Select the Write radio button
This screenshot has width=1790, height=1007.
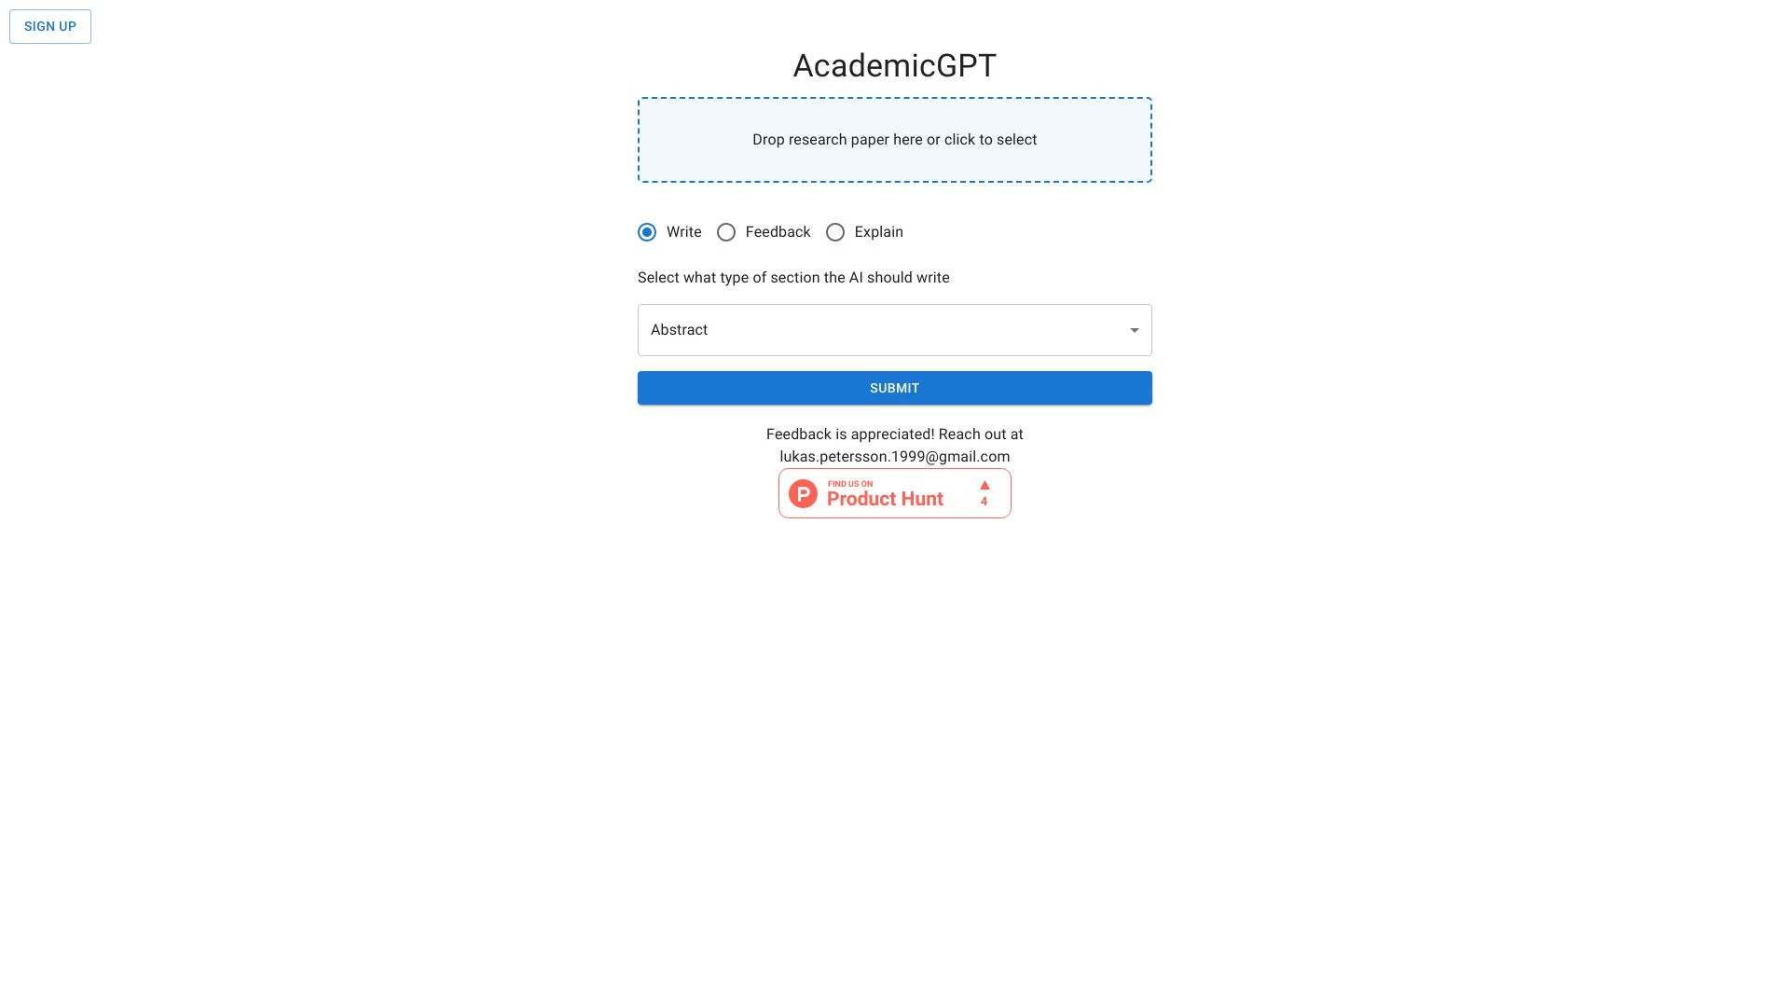coord(645,232)
